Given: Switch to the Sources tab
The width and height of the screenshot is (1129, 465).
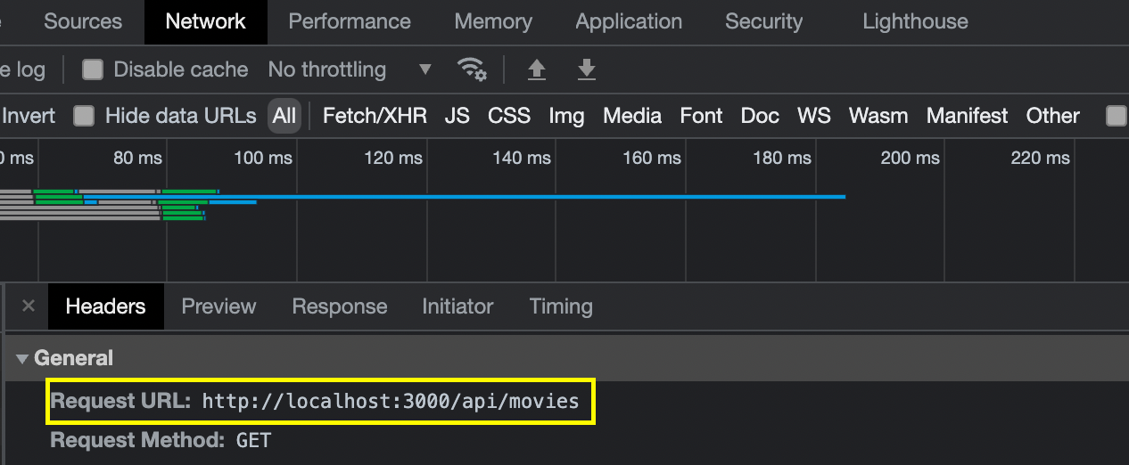Looking at the screenshot, I should [83, 21].
